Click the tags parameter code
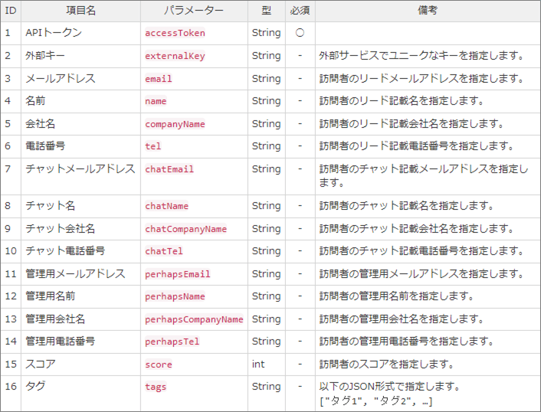 pos(156,387)
